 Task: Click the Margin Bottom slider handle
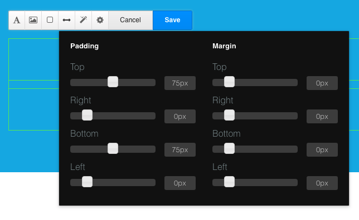(230, 148)
